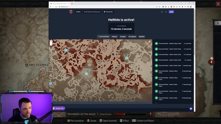Click Center on Player in game footer
Screen dimensions: 221x124
(143, 121)
